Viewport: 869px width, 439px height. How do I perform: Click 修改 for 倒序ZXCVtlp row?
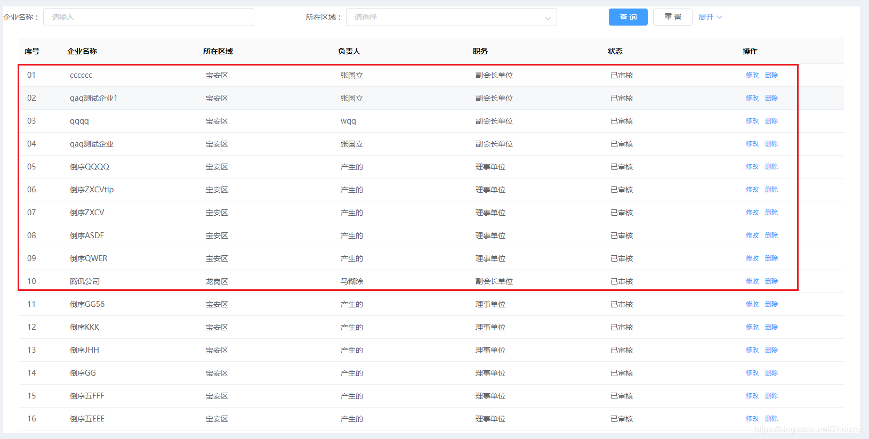[752, 190]
